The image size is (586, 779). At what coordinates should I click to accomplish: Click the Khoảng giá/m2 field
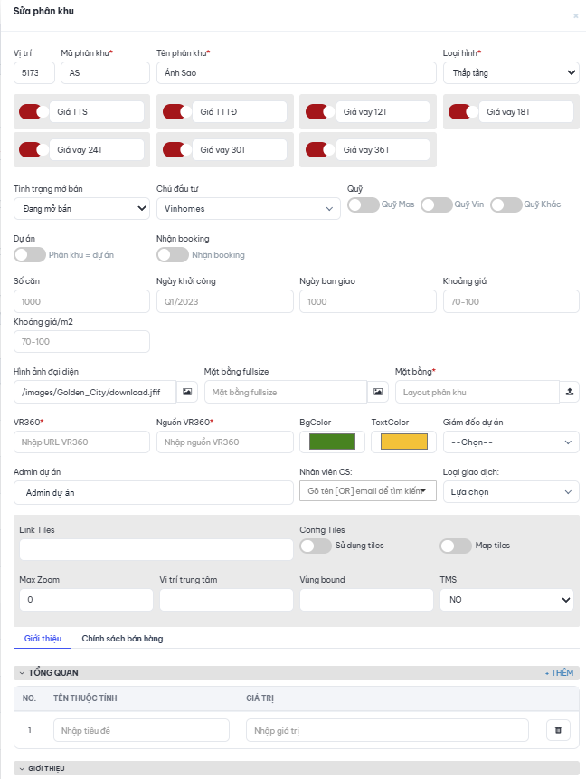coord(81,342)
